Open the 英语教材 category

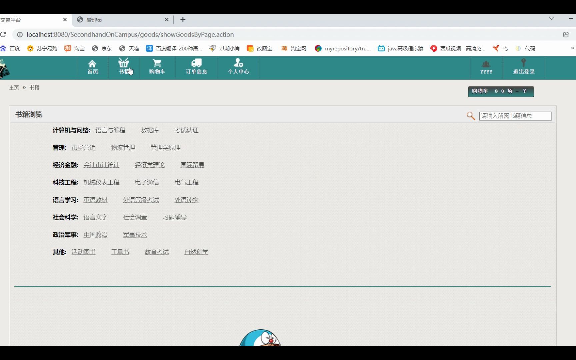95,200
